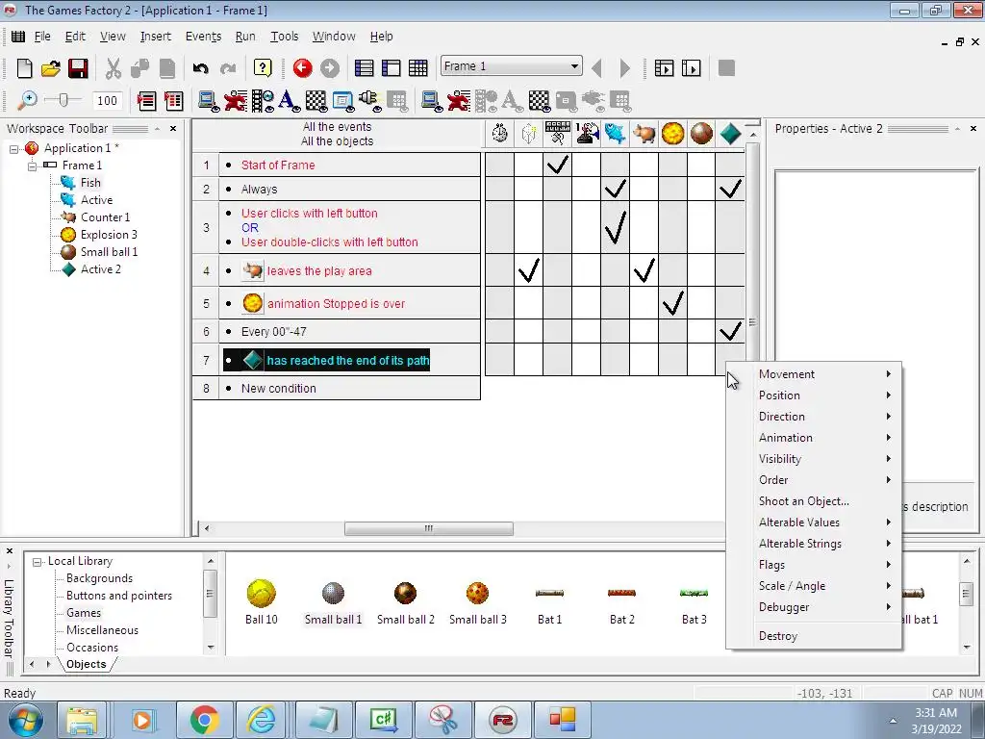Expand Direction submenu

pos(814,417)
